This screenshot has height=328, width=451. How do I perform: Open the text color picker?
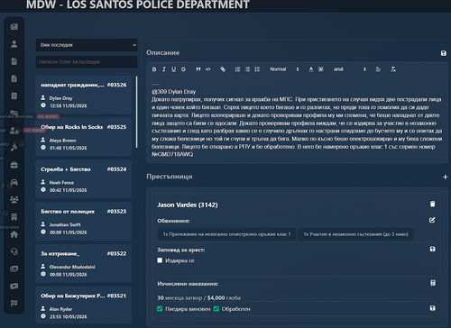pyautogui.click(x=311, y=69)
